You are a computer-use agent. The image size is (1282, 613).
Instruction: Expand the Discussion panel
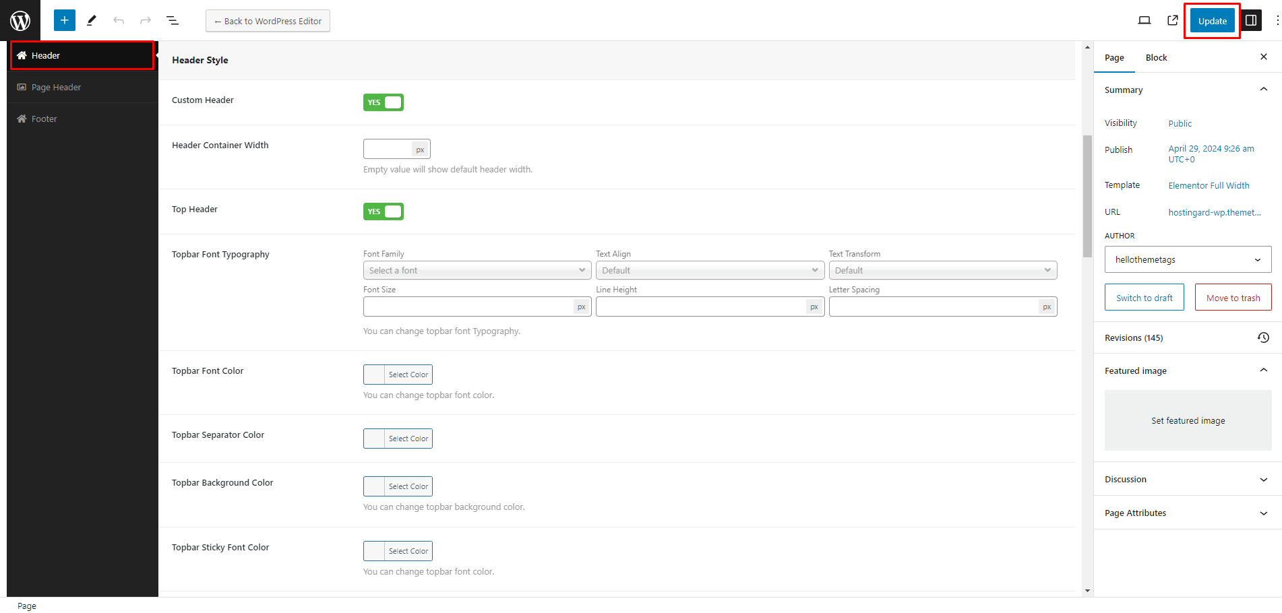pyautogui.click(x=1188, y=479)
